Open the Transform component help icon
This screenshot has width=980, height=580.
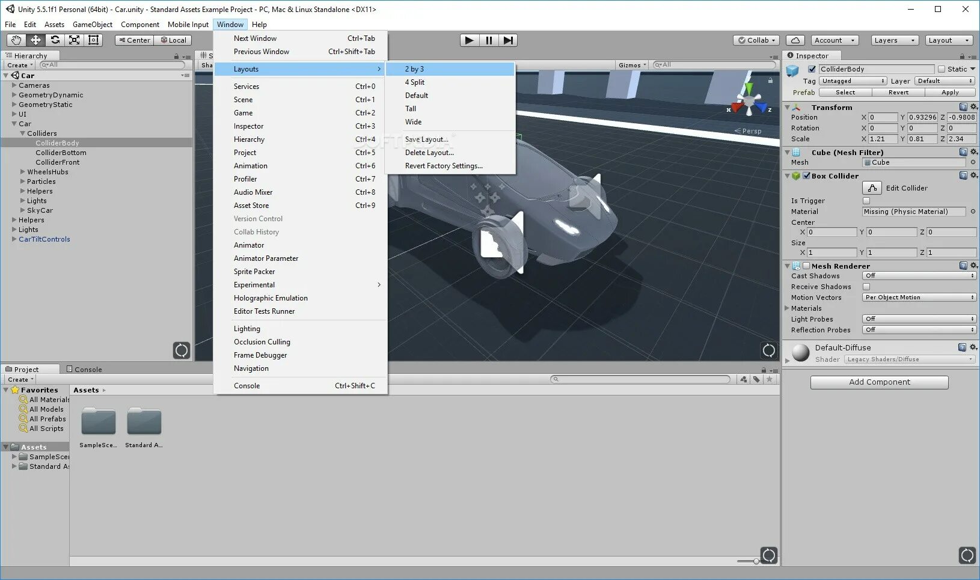click(963, 107)
